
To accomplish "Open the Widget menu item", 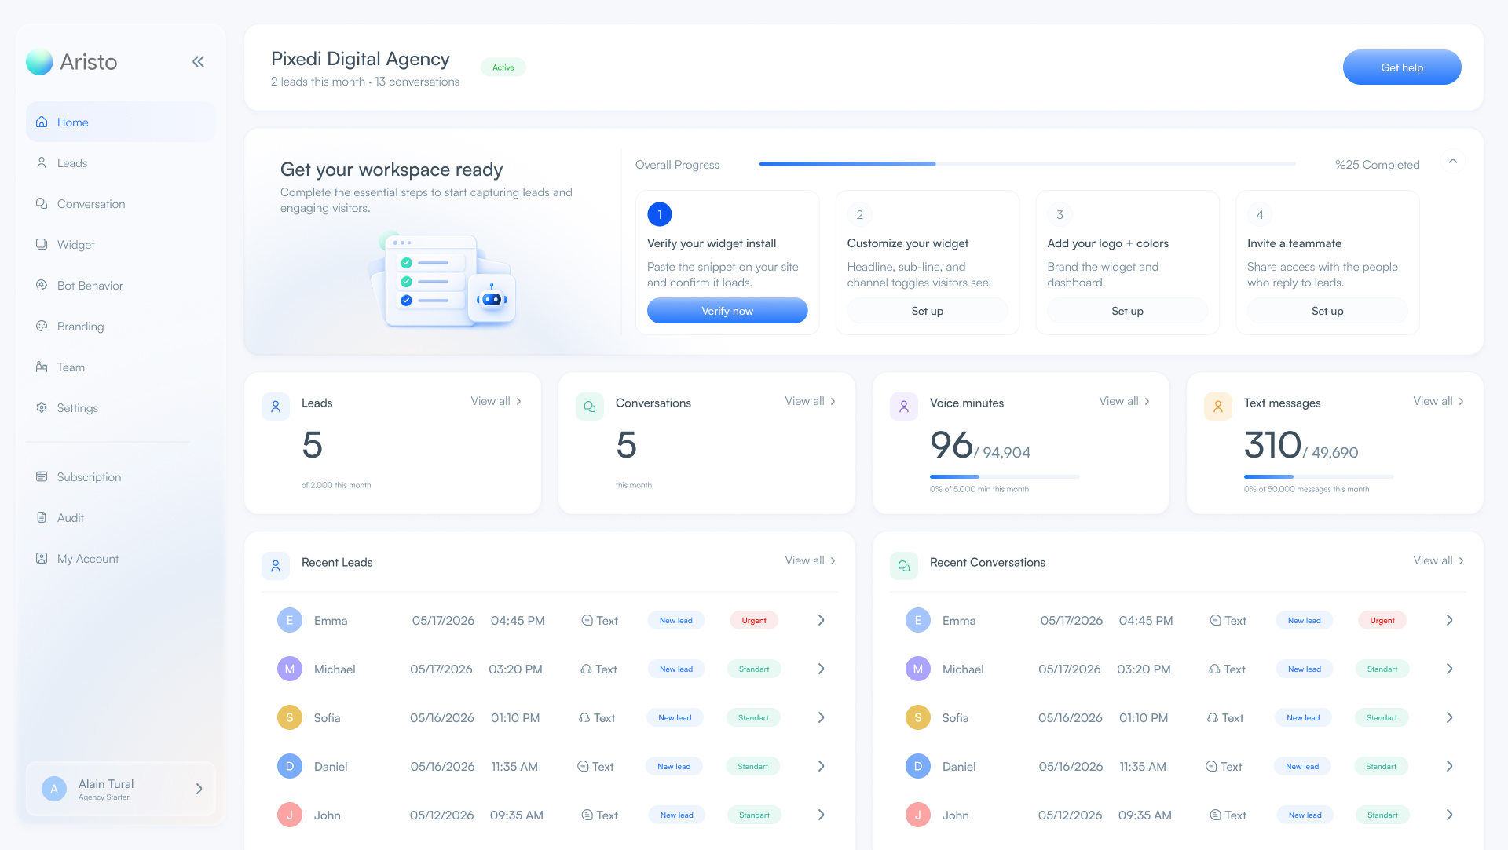I will point(121,245).
